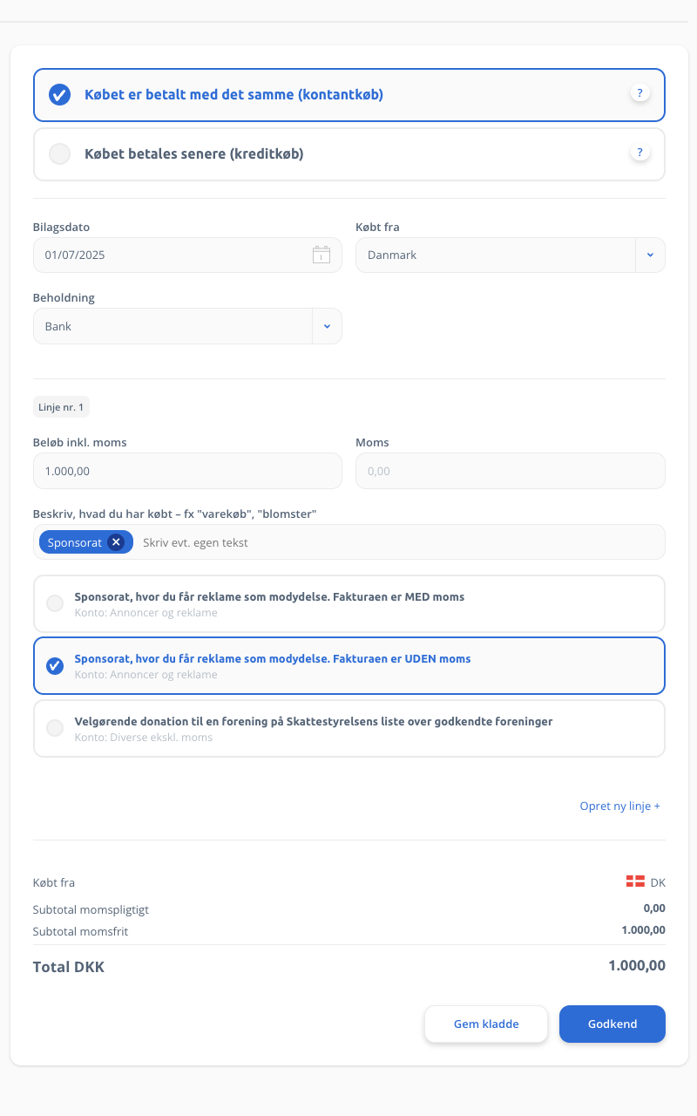Click the Beløb inkl. moms field

[x=187, y=471]
